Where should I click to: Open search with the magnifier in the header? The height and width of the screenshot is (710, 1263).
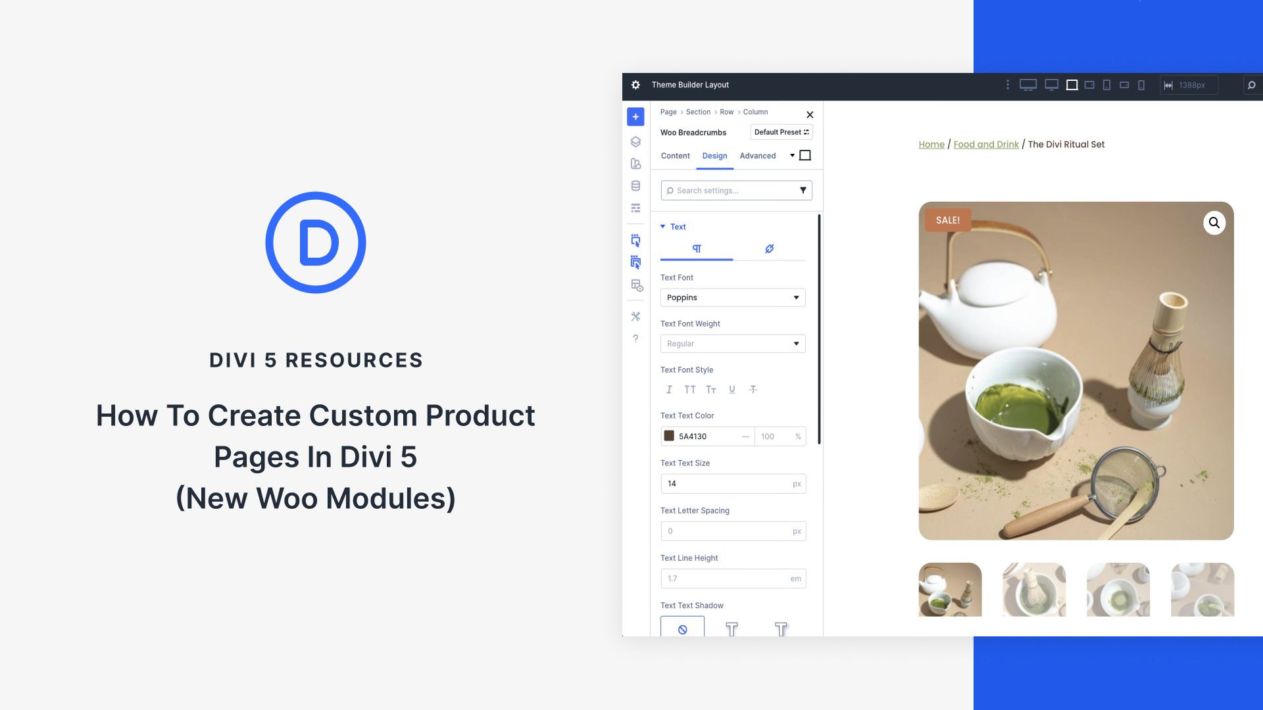[x=1251, y=85]
